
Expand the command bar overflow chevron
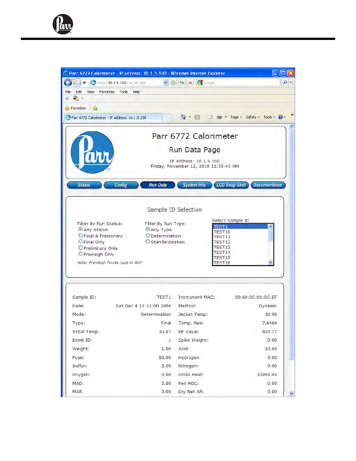coord(292,115)
